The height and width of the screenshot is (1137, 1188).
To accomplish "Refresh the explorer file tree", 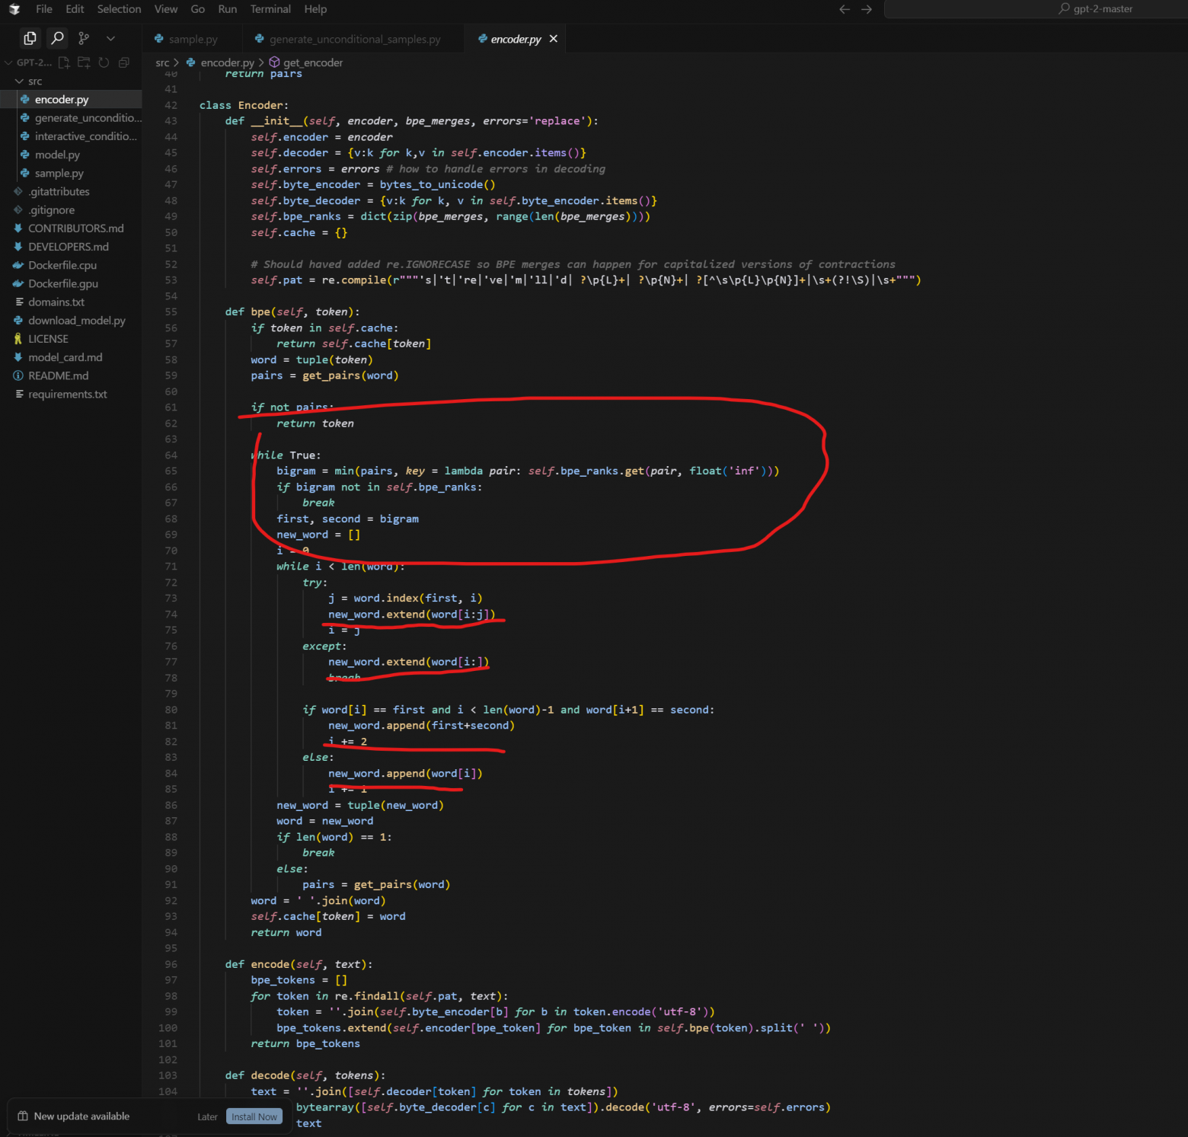I will click(104, 62).
